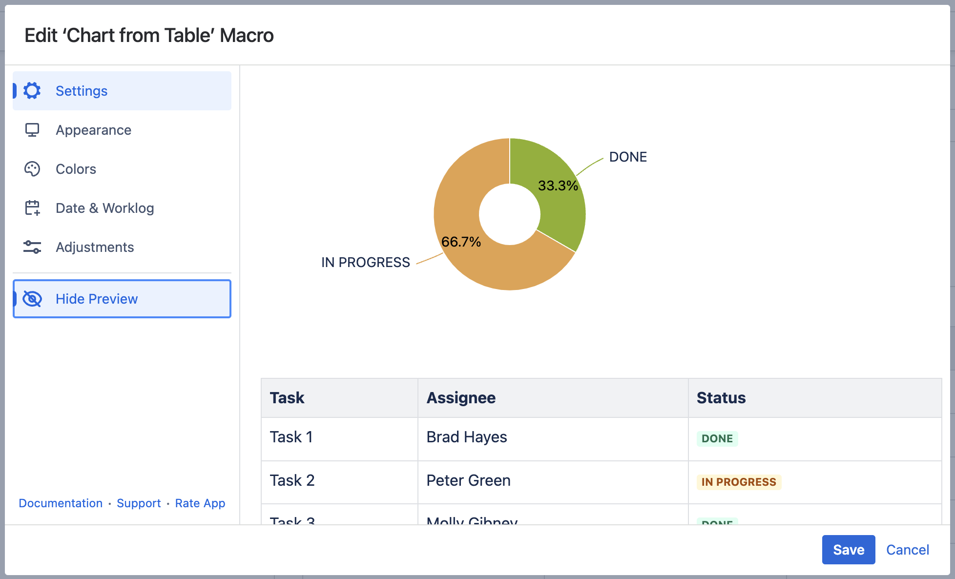Open the Documentation link
This screenshot has width=955, height=579.
[61, 503]
